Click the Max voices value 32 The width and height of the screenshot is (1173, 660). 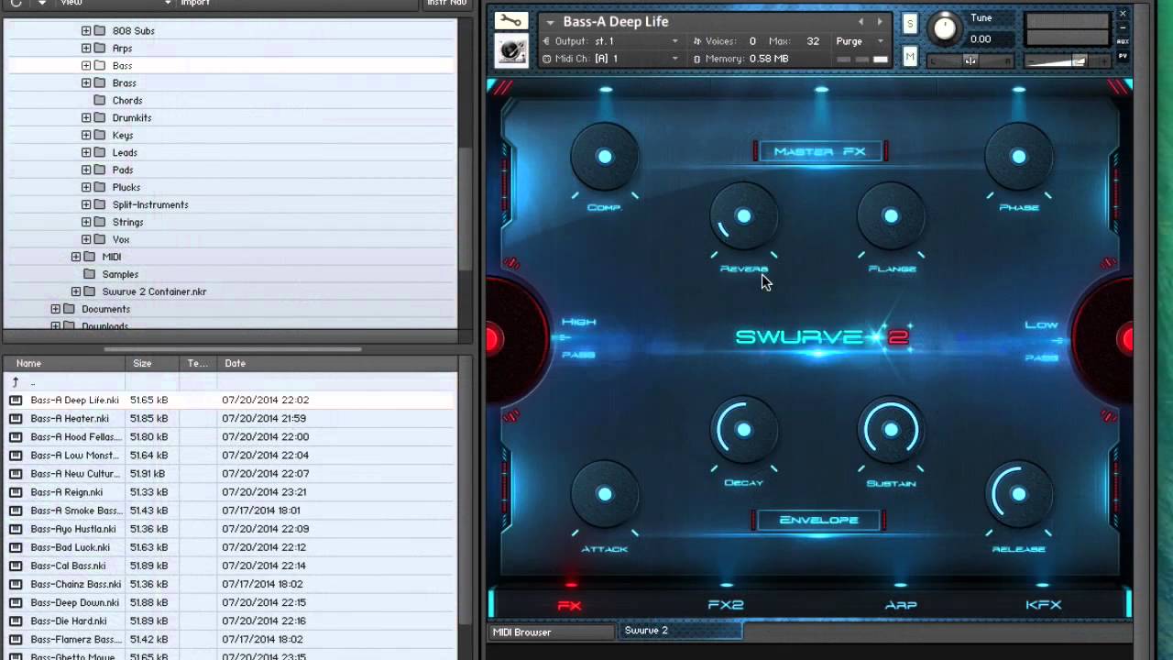coord(813,41)
